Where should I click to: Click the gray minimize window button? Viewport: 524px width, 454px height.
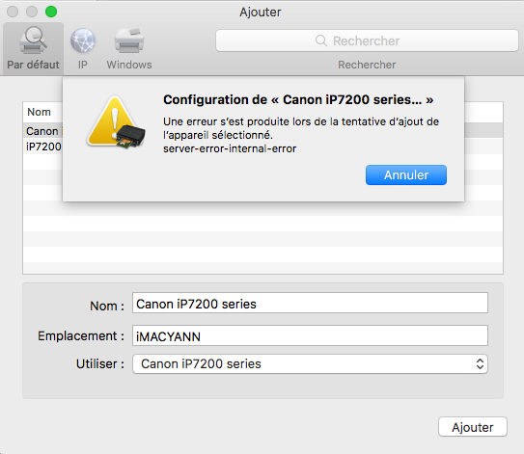[x=32, y=12]
